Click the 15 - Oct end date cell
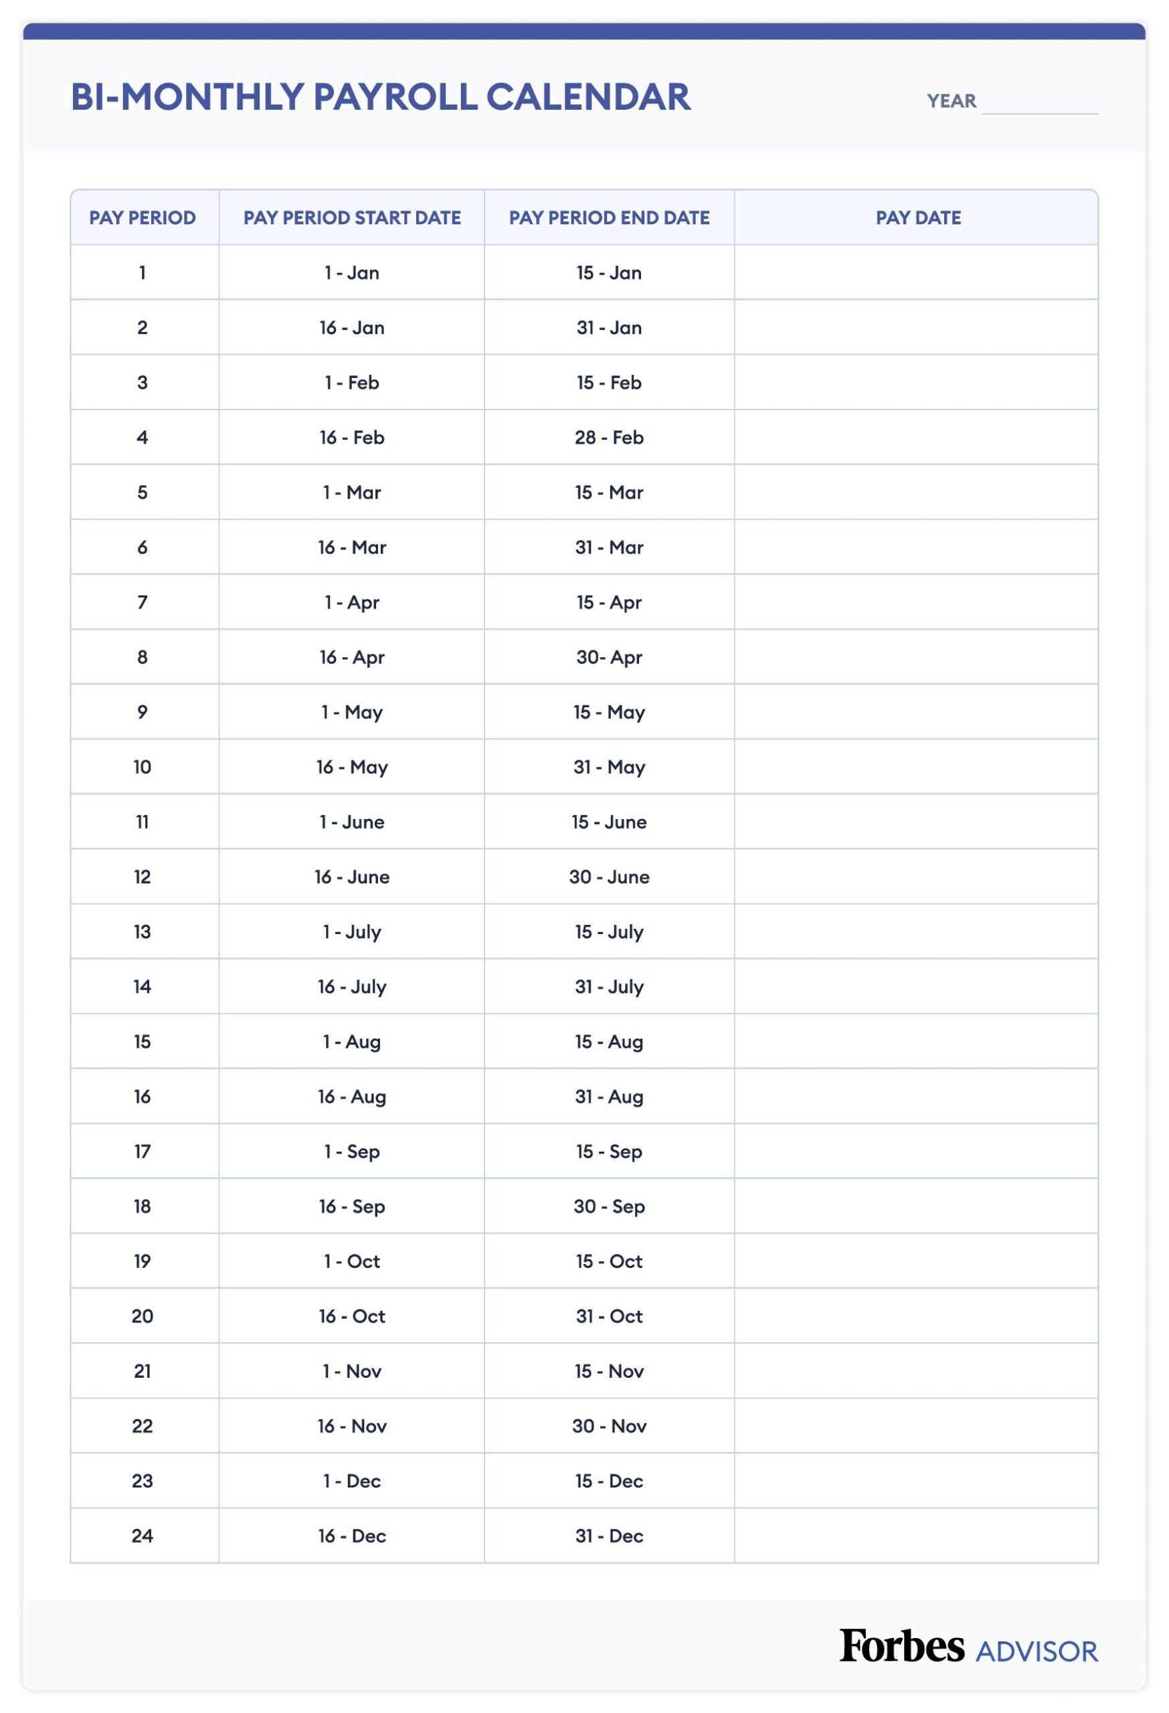The height and width of the screenshot is (1713, 1169). click(x=609, y=1262)
